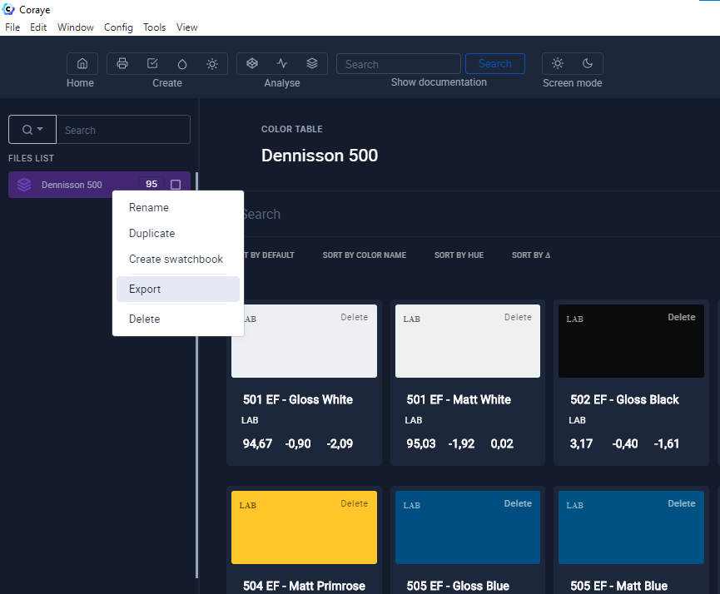The width and height of the screenshot is (720, 594).
Task: Click the L value 95,03
Action: point(420,444)
